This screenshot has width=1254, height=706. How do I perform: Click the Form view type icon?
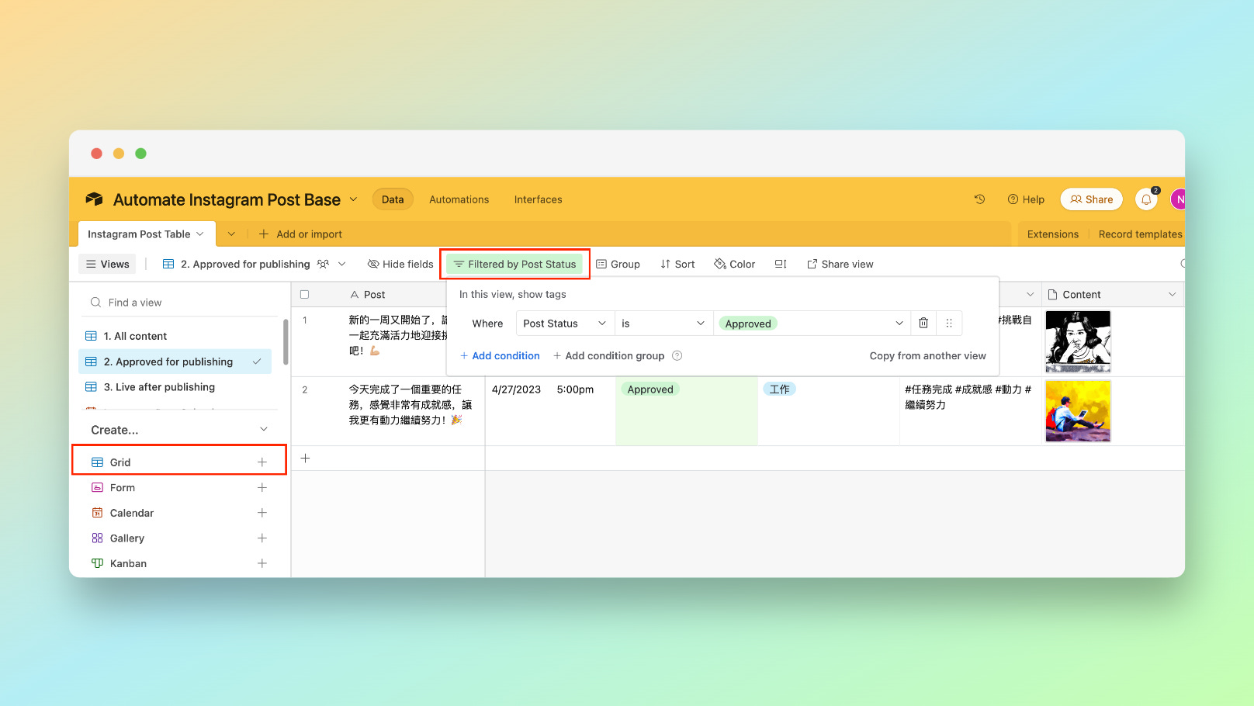click(x=97, y=488)
